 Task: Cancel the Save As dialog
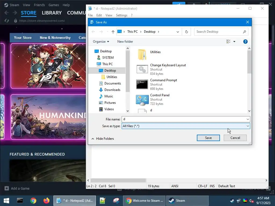point(235,138)
